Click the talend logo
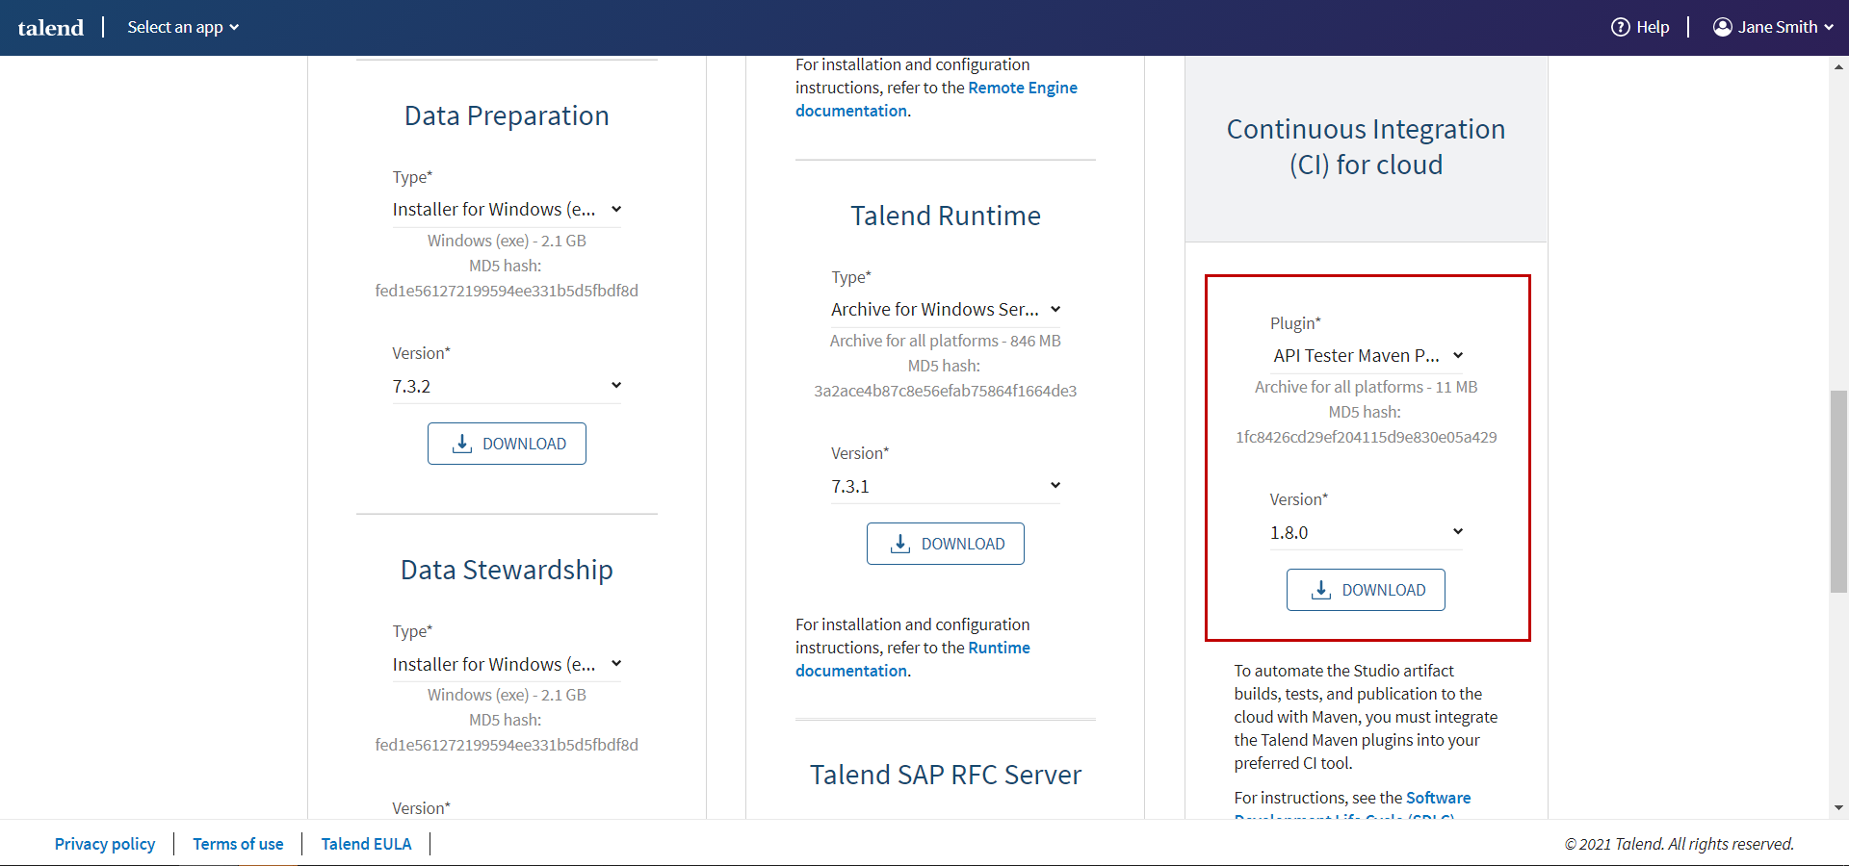The image size is (1849, 866). [x=51, y=28]
